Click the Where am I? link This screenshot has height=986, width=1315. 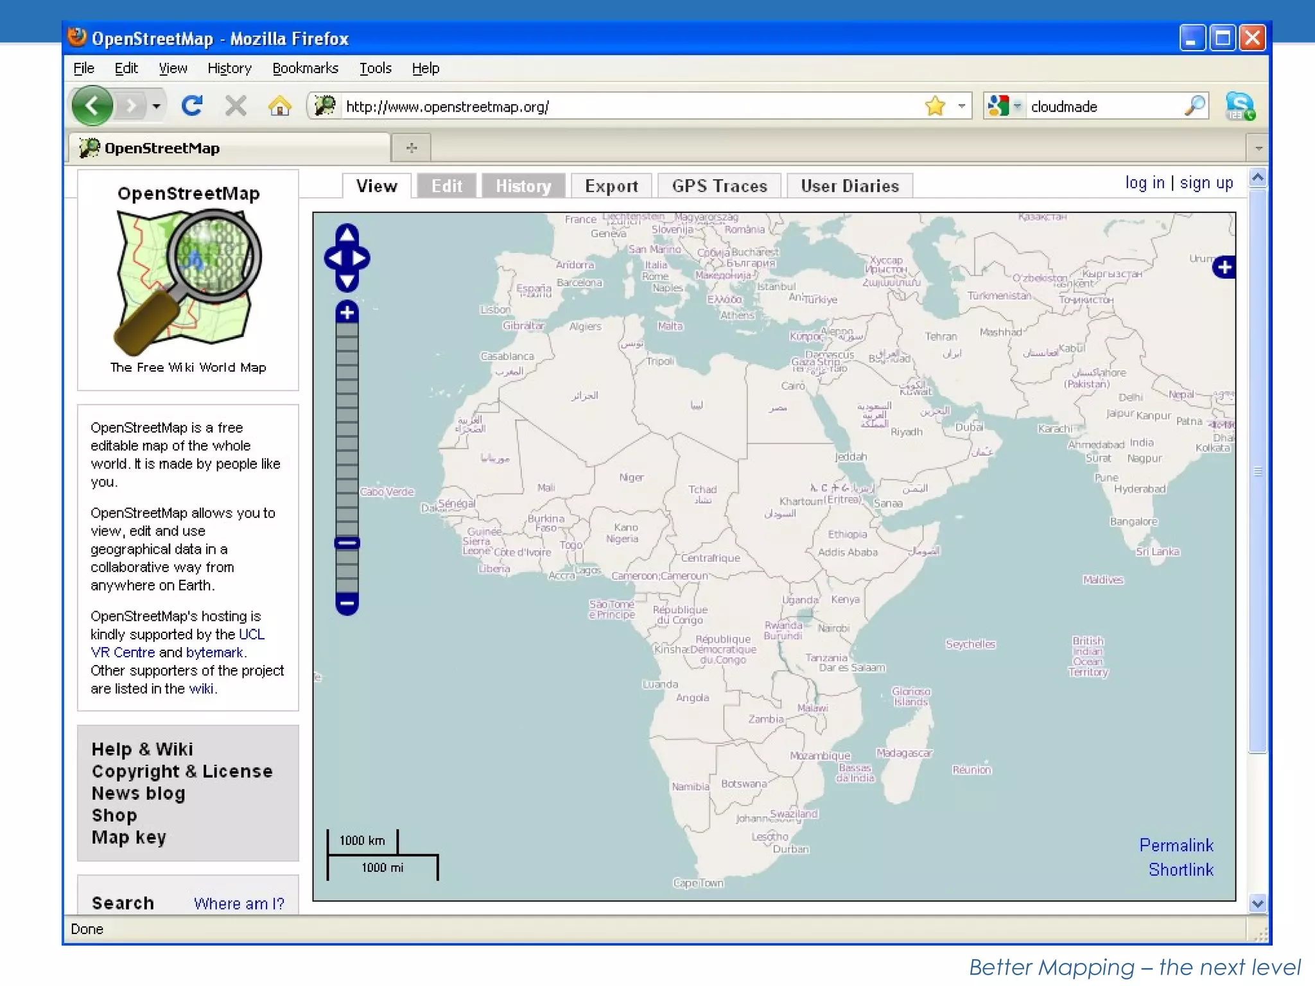(239, 903)
